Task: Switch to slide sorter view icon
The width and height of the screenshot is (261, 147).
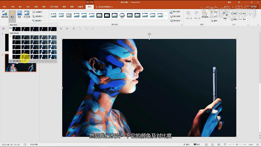Action: [212, 145]
